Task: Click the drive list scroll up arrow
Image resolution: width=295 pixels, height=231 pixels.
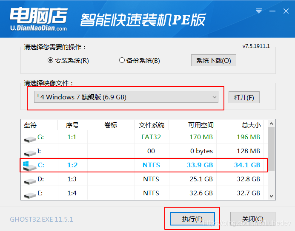Action: [x=271, y=124]
